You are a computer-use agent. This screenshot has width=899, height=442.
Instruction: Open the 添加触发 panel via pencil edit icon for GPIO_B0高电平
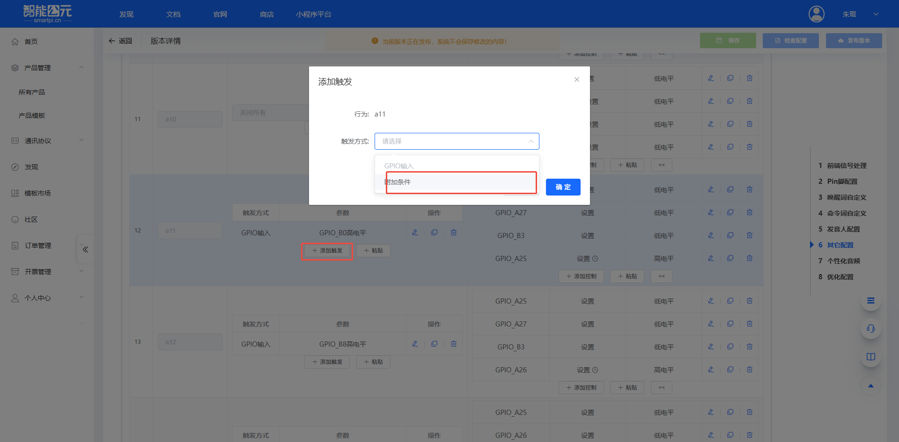click(x=415, y=232)
